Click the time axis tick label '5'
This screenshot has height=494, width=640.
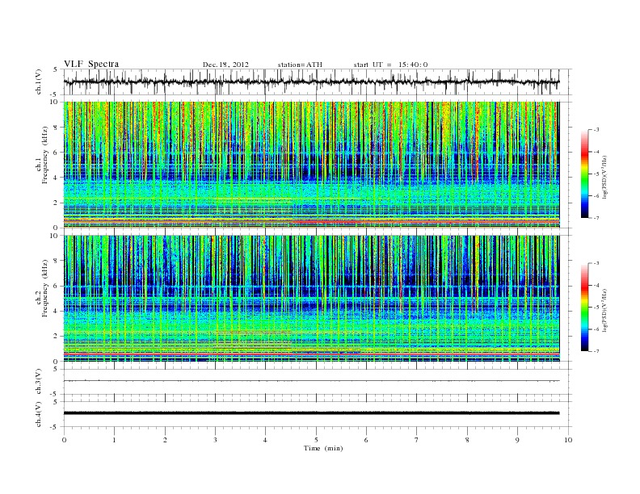pyautogui.click(x=316, y=440)
